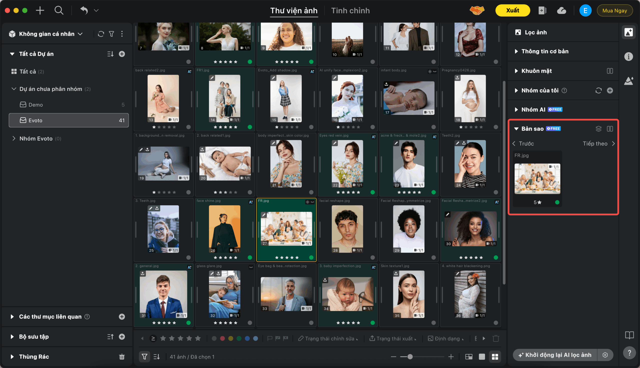Open the search magnifier icon

tap(59, 10)
